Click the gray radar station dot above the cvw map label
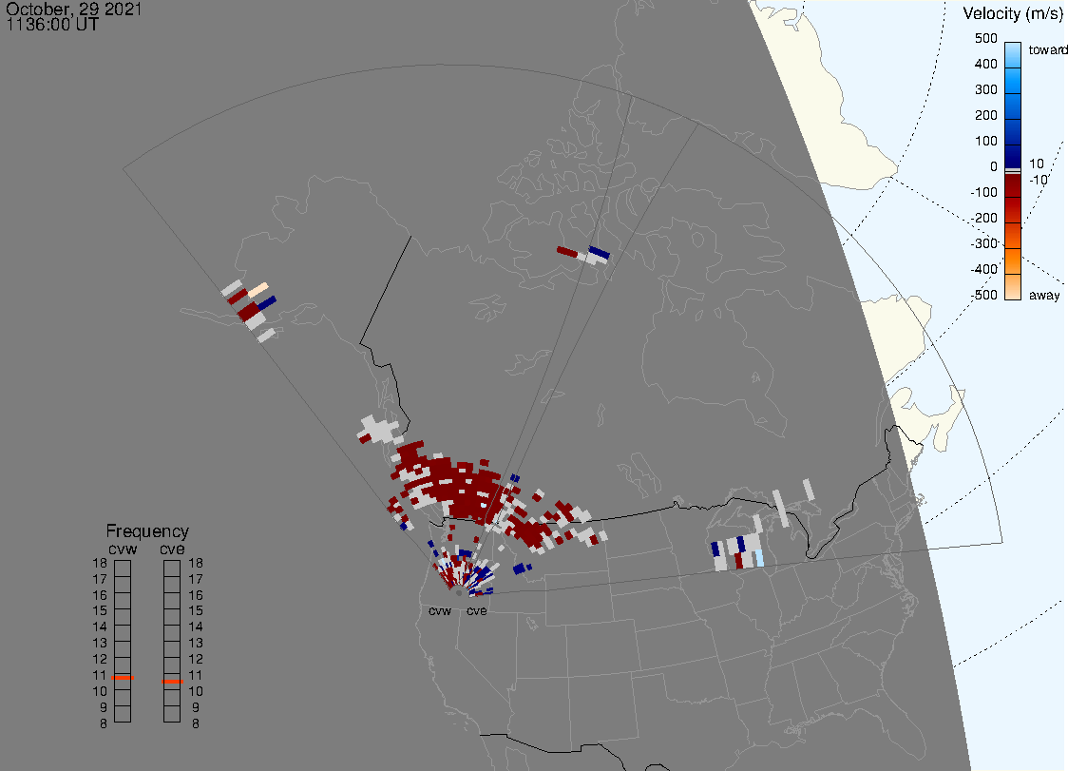This screenshot has width=1068, height=771. (459, 593)
